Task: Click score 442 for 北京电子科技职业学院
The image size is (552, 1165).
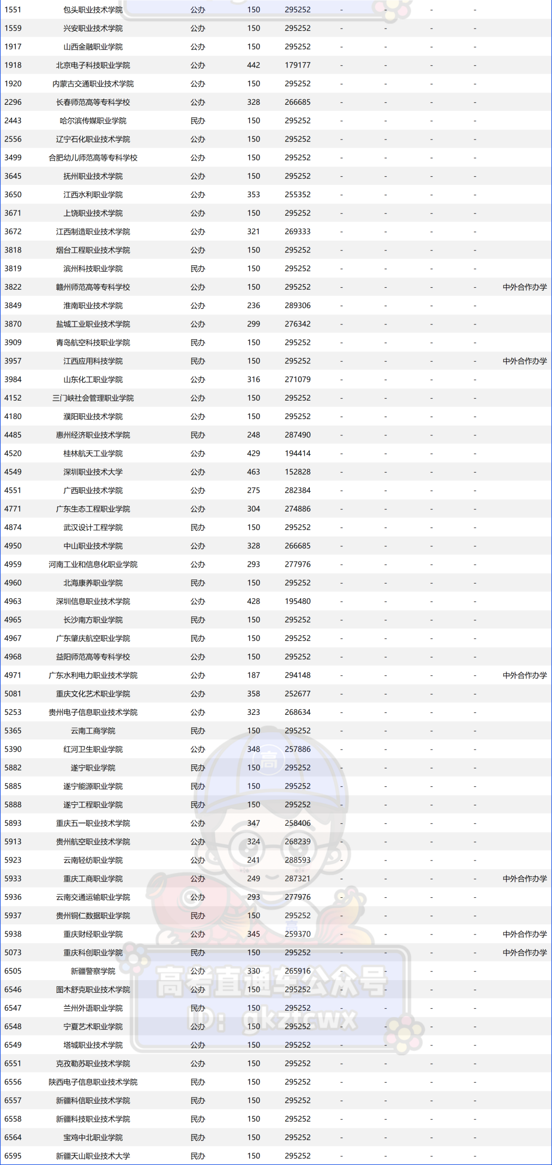Action: [x=254, y=65]
